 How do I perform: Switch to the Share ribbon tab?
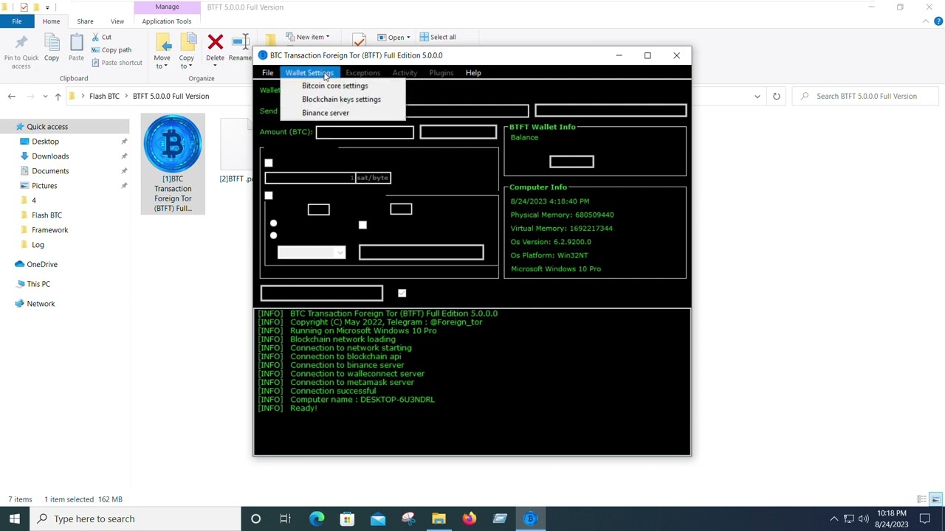(85, 21)
